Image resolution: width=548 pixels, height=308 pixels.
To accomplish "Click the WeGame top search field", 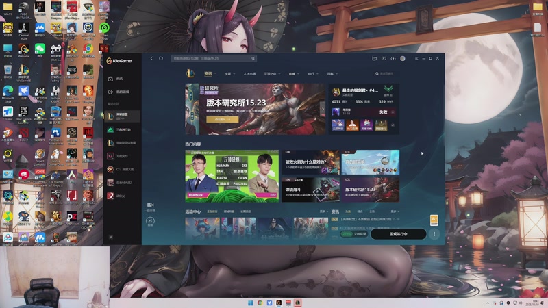I will (214, 58).
